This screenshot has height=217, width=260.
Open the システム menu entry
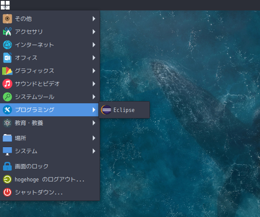coord(49,151)
